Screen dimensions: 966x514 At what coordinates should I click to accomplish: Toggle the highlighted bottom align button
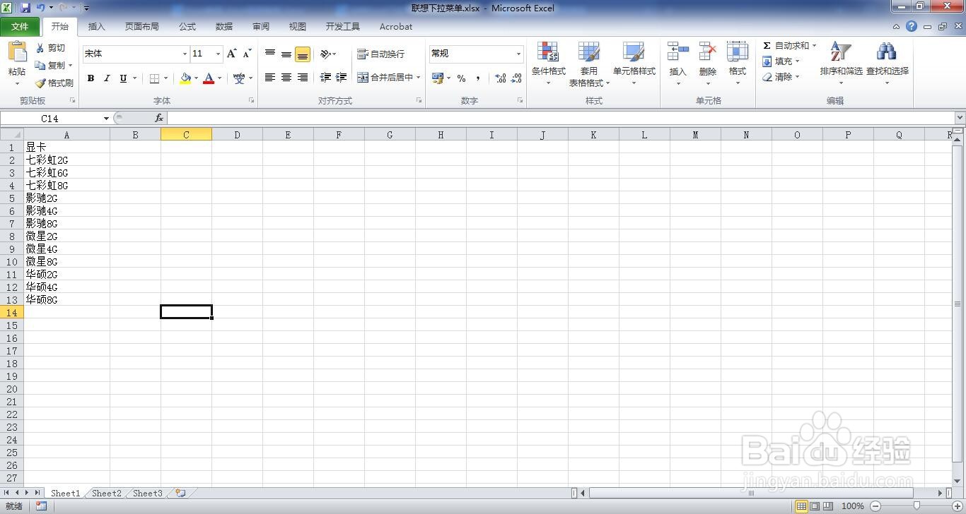click(x=303, y=54)
